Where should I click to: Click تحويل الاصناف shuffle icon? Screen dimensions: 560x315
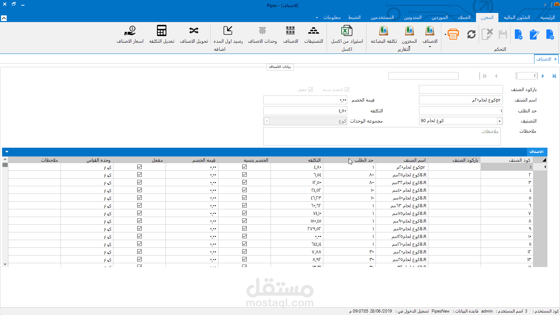coord(194,35)
